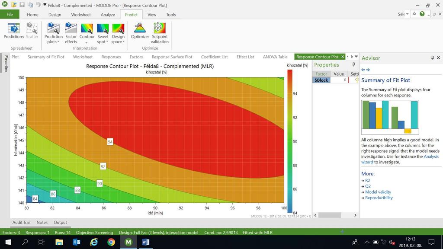Show hidden system tray icons
This screenshot has height=249, width=443.
(367, 242)
